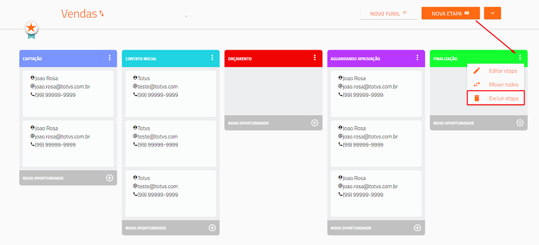Click the NOVA ETAPA button

click(450, 13)
